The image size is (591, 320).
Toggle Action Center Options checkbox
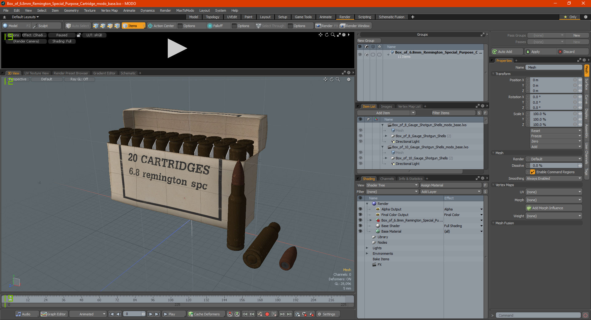pyautogui.click(x=180, y=26)
